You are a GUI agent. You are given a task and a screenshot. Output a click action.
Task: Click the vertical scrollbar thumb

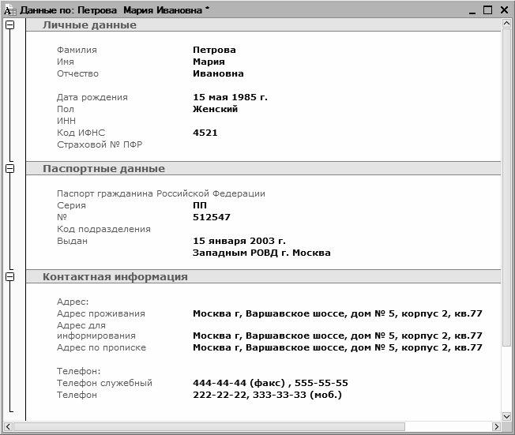507,186
